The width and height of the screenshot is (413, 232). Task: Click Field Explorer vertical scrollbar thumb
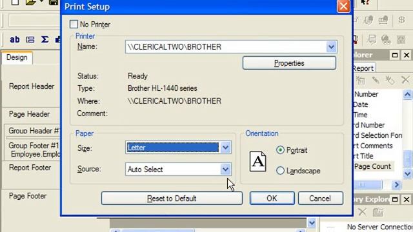(407, 159)
